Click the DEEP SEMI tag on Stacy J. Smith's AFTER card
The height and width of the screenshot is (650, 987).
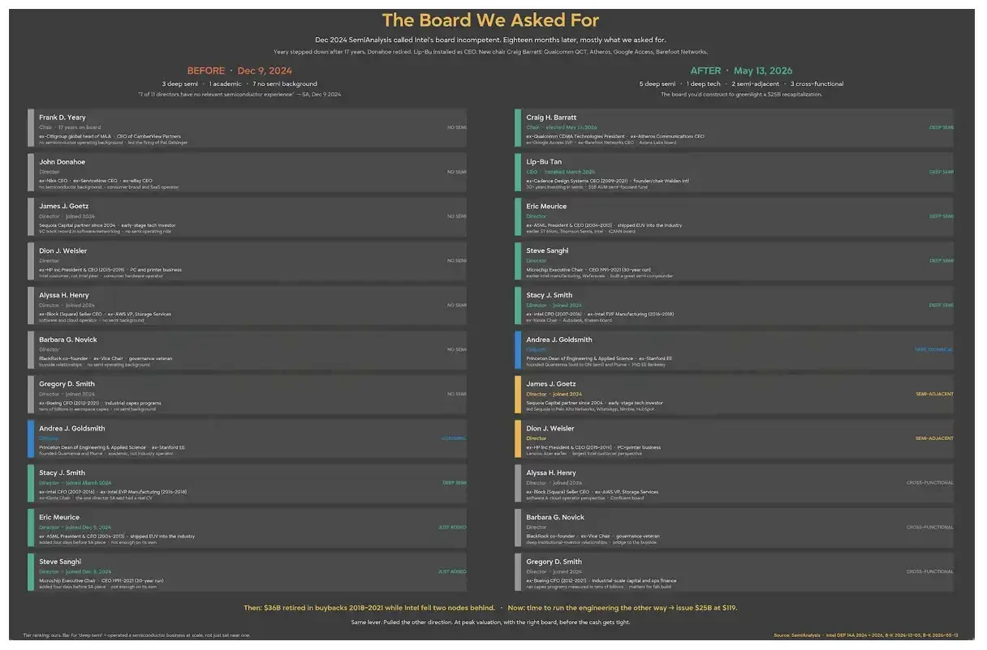942,306
